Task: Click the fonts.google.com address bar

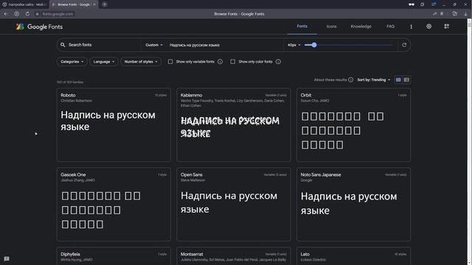Action: pyautogui.click(x=58, y=14)
